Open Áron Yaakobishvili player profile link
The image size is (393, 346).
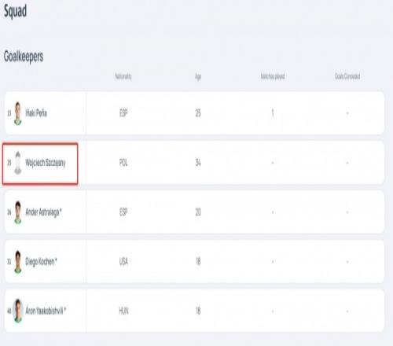pyautogui.click(x=46, y=311)
